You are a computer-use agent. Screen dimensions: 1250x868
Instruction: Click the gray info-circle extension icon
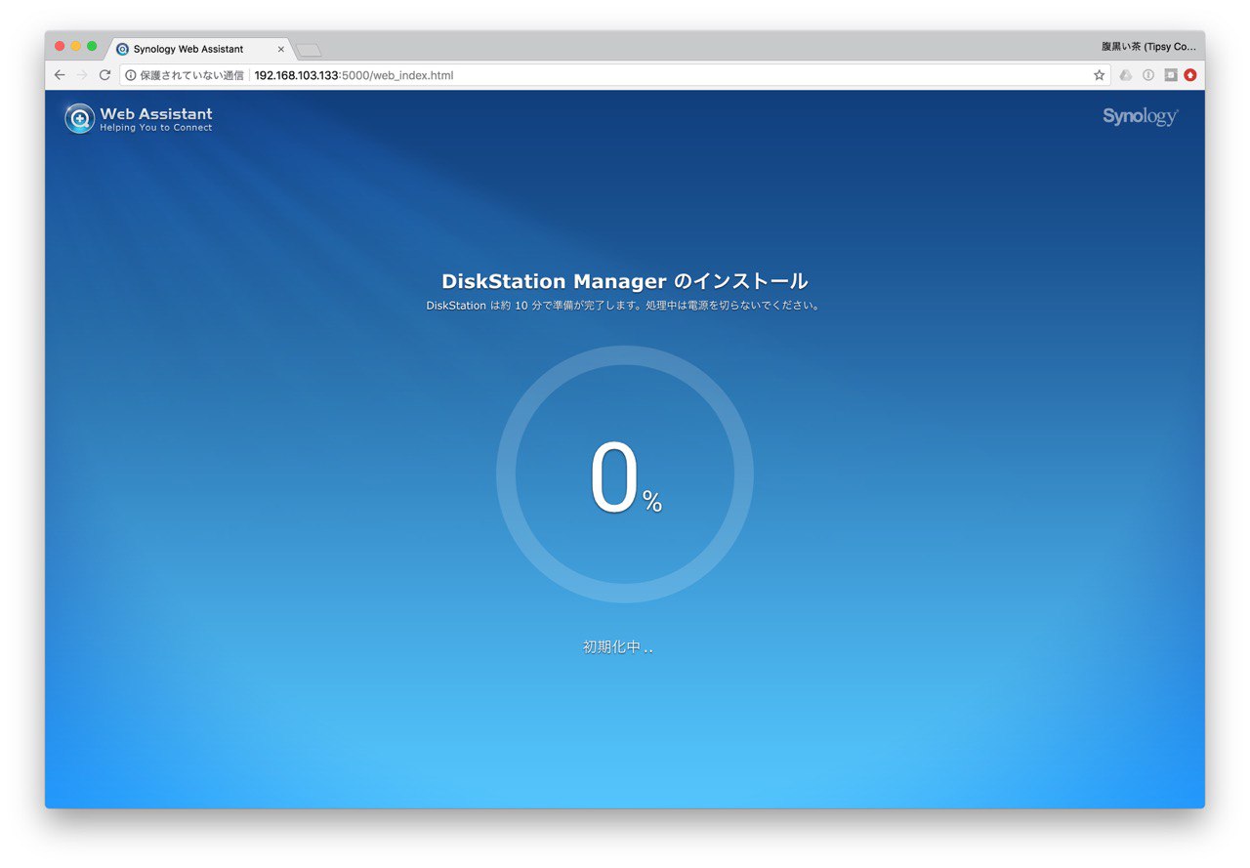click(x=1148, y=75)
